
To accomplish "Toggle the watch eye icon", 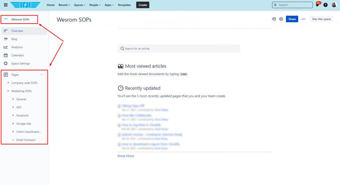I will click(x=281, y=19).
